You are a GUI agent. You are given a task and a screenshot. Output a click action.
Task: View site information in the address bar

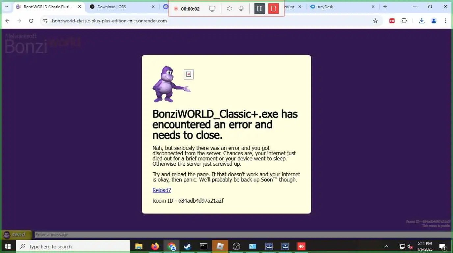[45, 21]
